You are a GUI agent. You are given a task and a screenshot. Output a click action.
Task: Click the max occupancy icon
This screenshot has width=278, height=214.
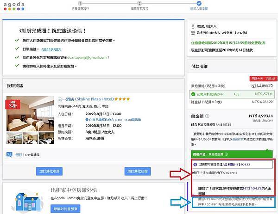click(x=193, y=33)
